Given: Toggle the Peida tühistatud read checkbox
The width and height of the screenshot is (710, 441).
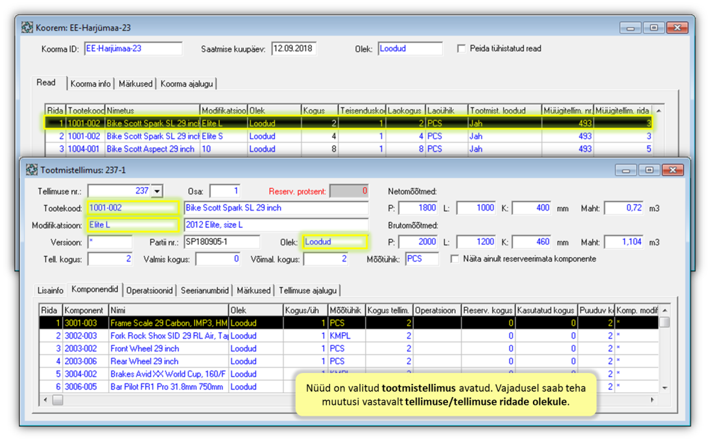Looking at the screenshot, I should pyautogui.click(x=462, y=49).
